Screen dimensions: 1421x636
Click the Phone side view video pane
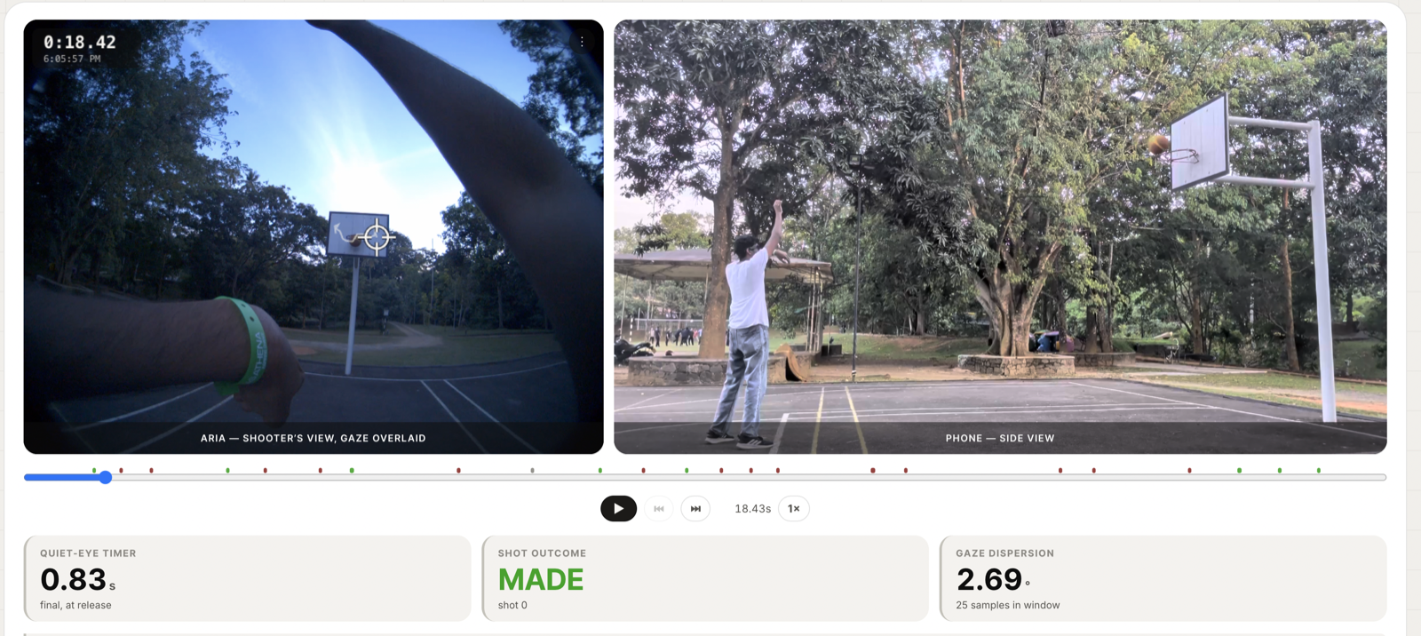(1000, 236)
